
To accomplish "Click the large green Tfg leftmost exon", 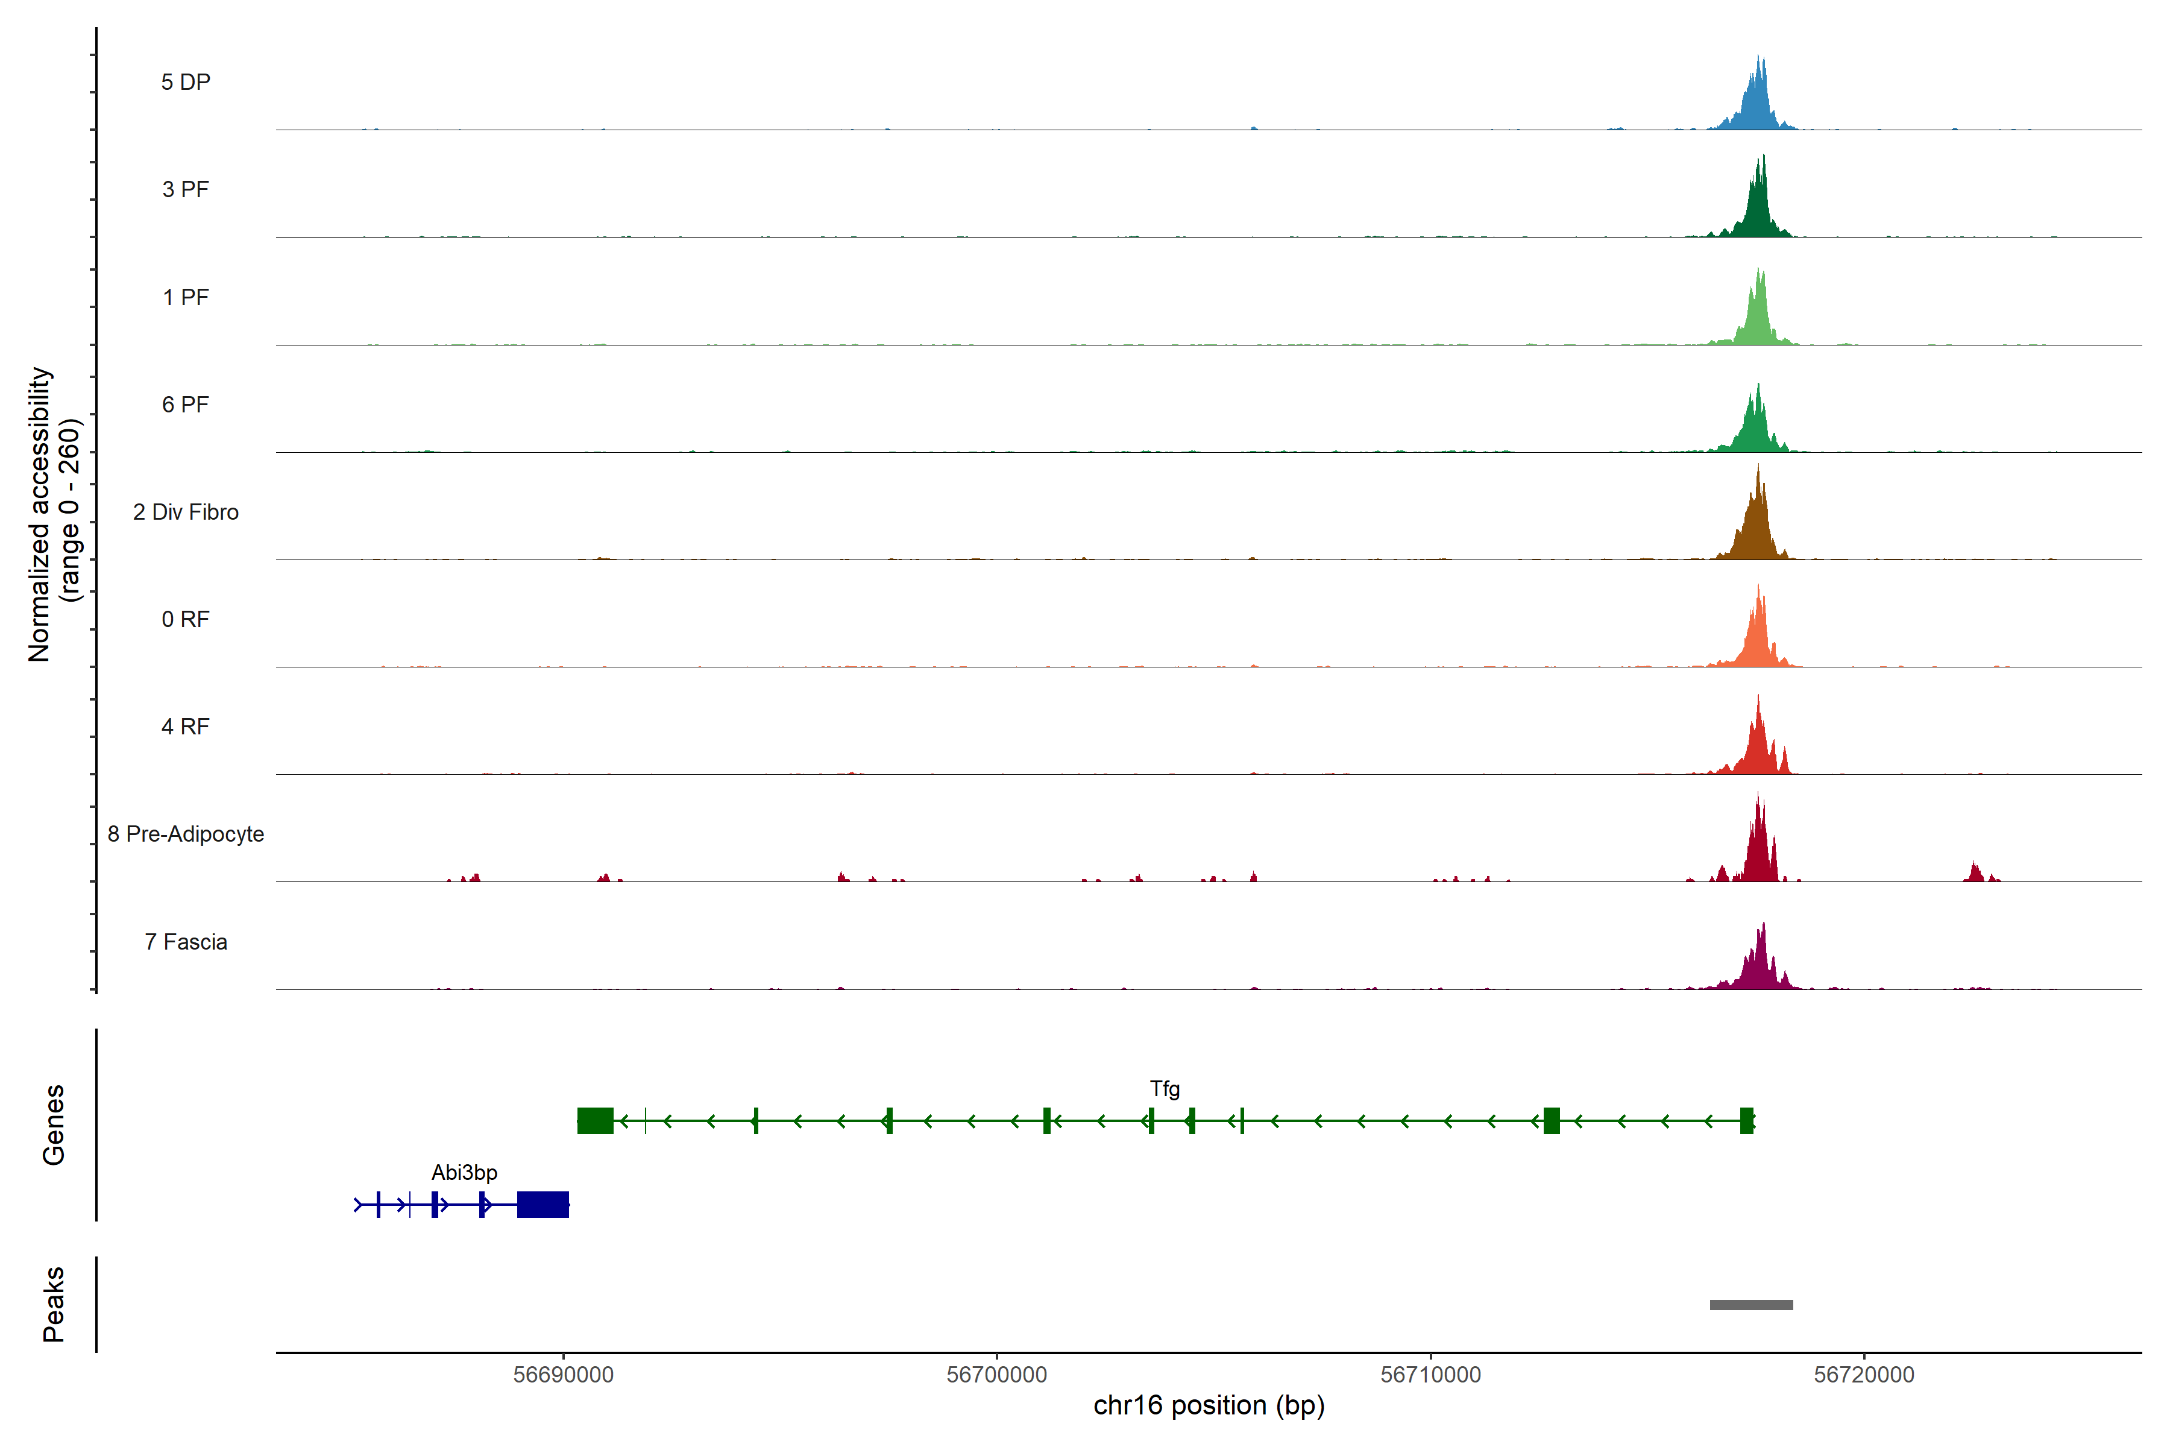I will 595,1120.
